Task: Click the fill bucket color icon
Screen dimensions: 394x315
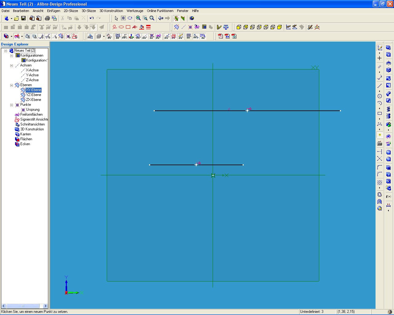Action: (142, 27)
